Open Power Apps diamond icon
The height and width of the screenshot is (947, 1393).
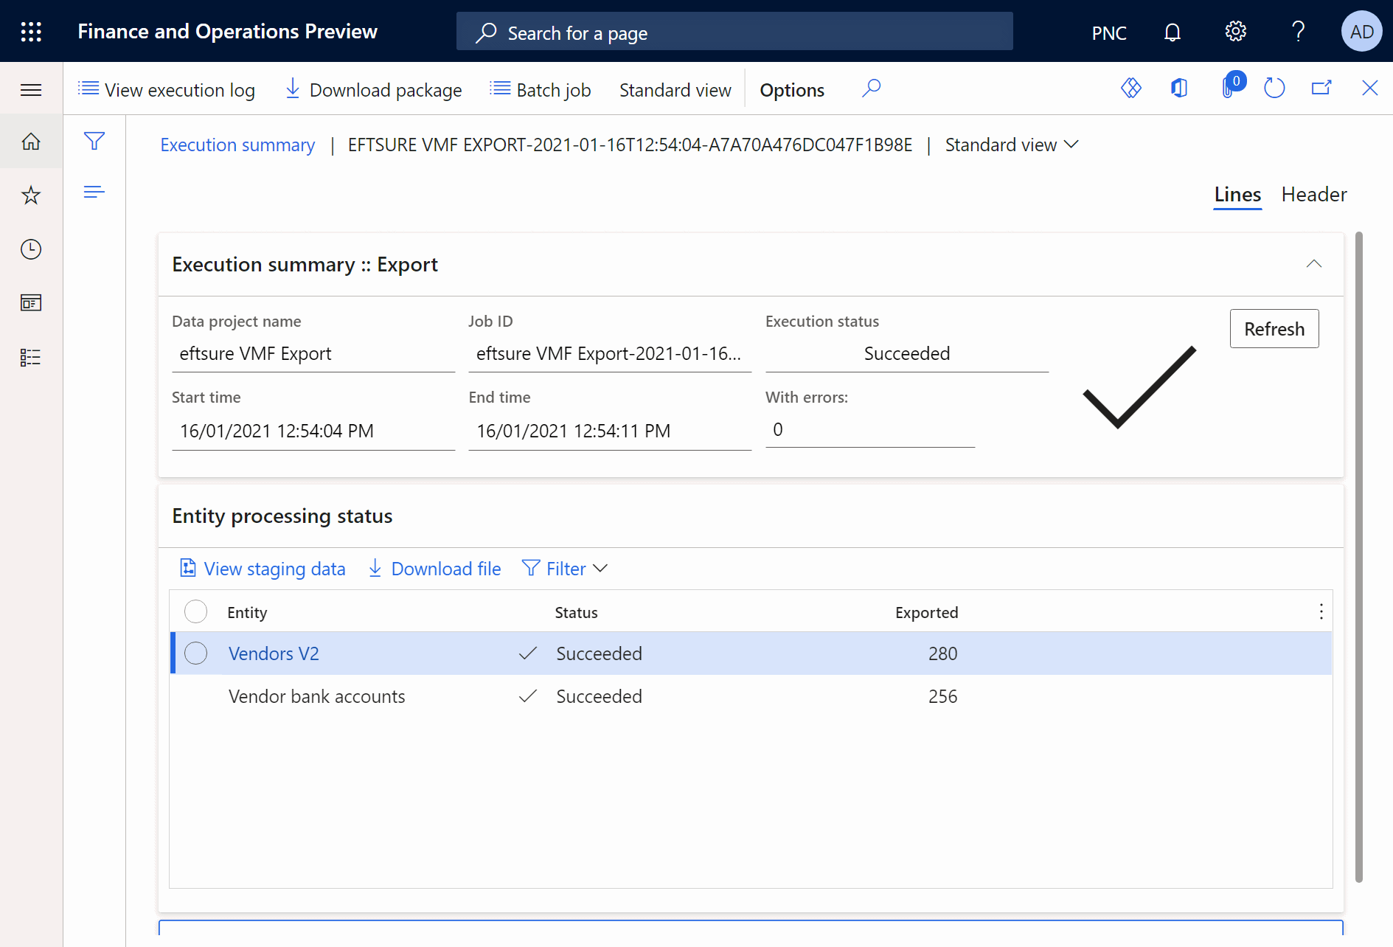click(x=1131, y=89)
